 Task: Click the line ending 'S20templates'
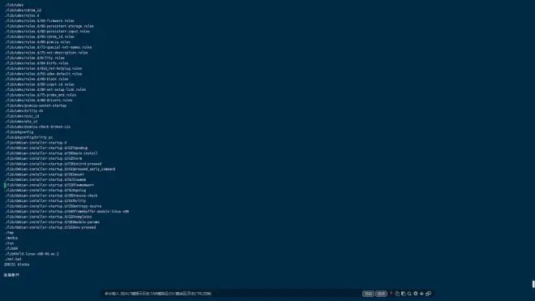tap(48, 217)
